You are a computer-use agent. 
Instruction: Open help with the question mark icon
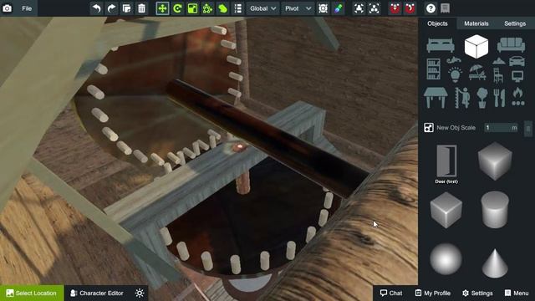click(431, 8)
